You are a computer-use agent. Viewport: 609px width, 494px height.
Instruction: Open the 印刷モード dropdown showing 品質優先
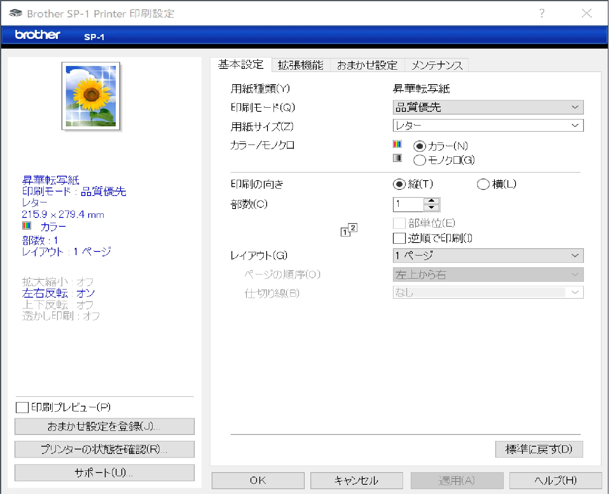pyautogui.click(x=488, y=107)
